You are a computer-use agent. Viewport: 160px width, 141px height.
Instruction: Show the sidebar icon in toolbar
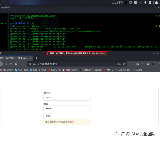143,64
